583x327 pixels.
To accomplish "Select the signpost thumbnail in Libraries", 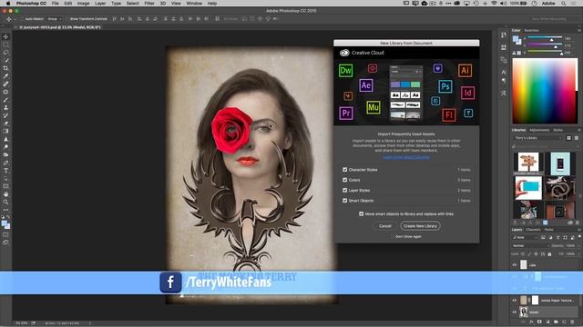I will (x=528, y=163).
